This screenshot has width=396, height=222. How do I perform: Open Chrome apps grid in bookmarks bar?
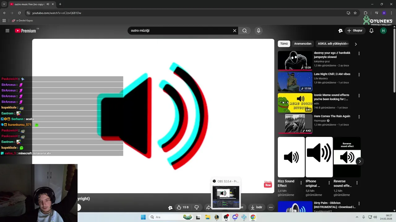4,21
